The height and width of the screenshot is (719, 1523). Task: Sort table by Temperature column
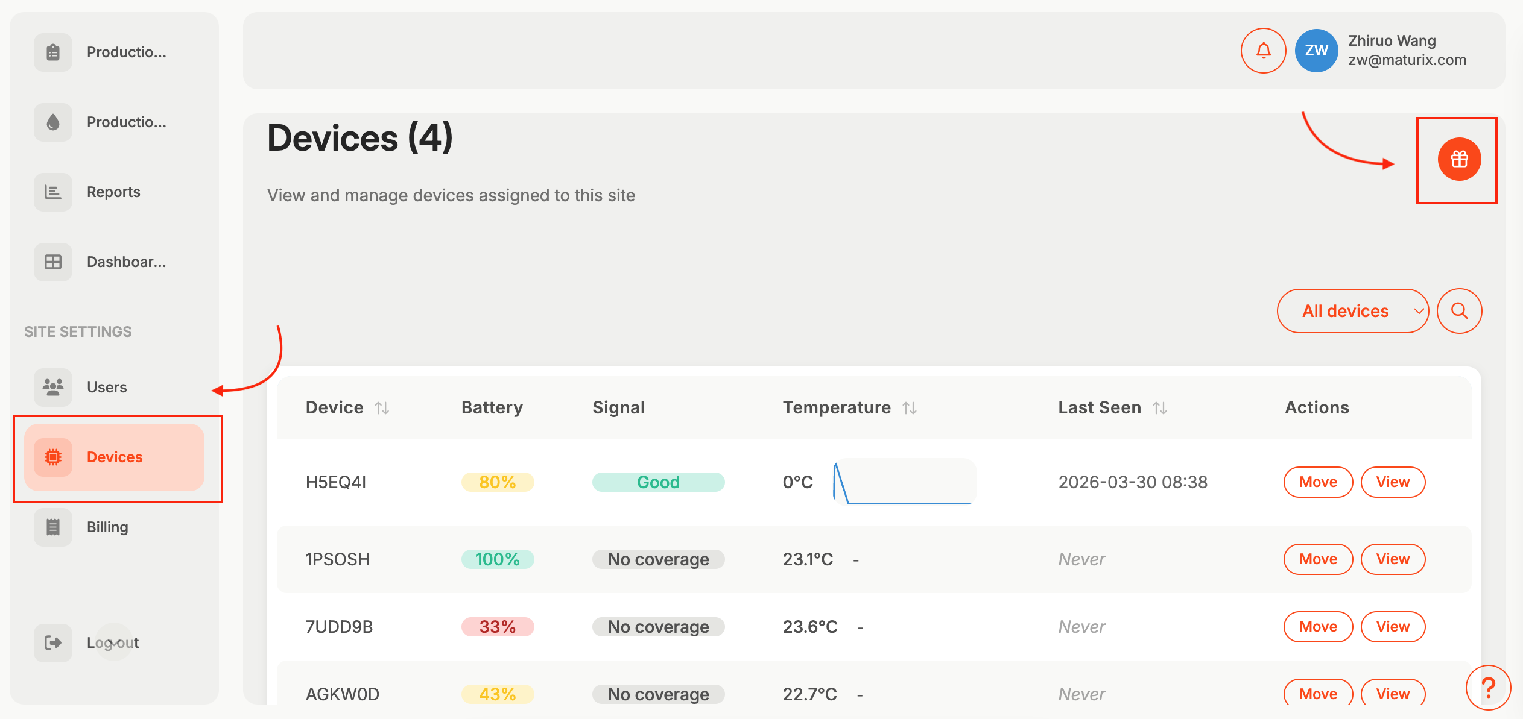pyautogui.click(x=910, y=408)
